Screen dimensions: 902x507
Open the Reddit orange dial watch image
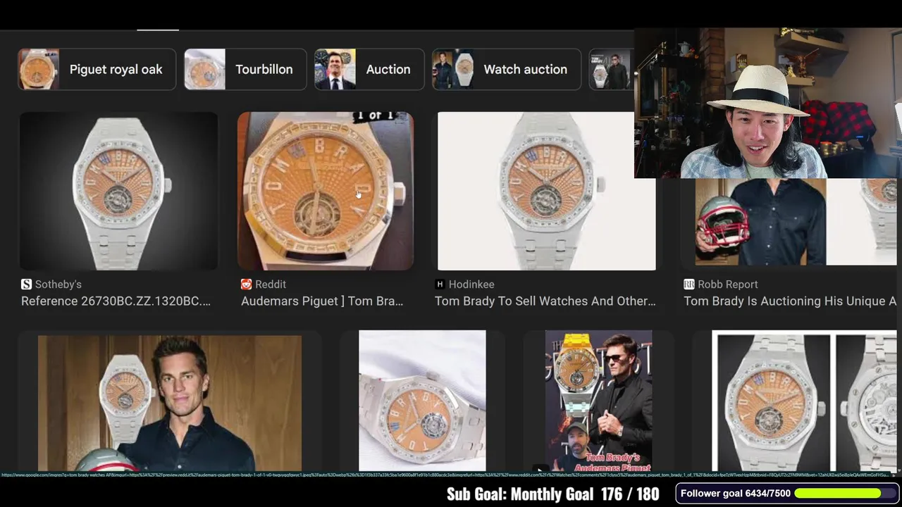(326, 191)
